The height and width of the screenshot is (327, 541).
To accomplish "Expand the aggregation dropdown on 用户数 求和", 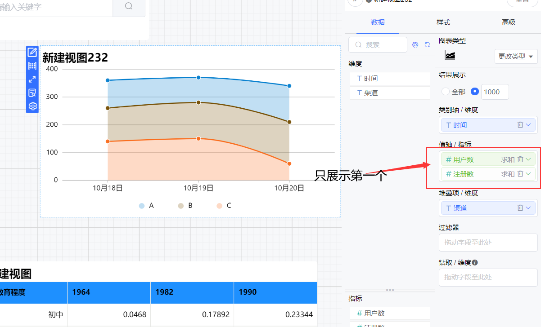I will click(x=527, y=159).
